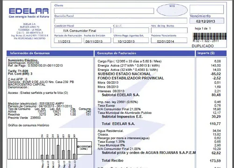Click the Fecha de Emisión 08/11/2013 box

coord(97,41)
